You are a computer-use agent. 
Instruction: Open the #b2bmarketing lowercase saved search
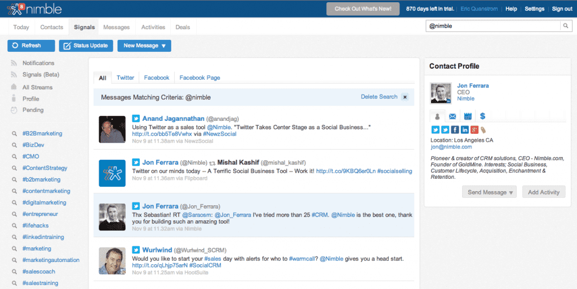click(x=41, y=179)
